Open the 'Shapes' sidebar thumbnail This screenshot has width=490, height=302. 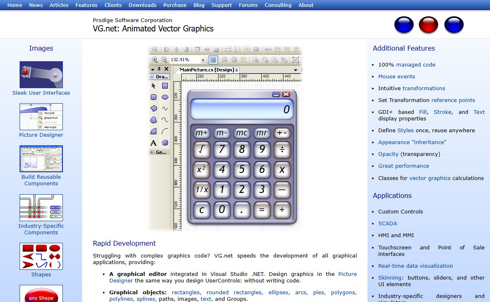pos(41,256)
